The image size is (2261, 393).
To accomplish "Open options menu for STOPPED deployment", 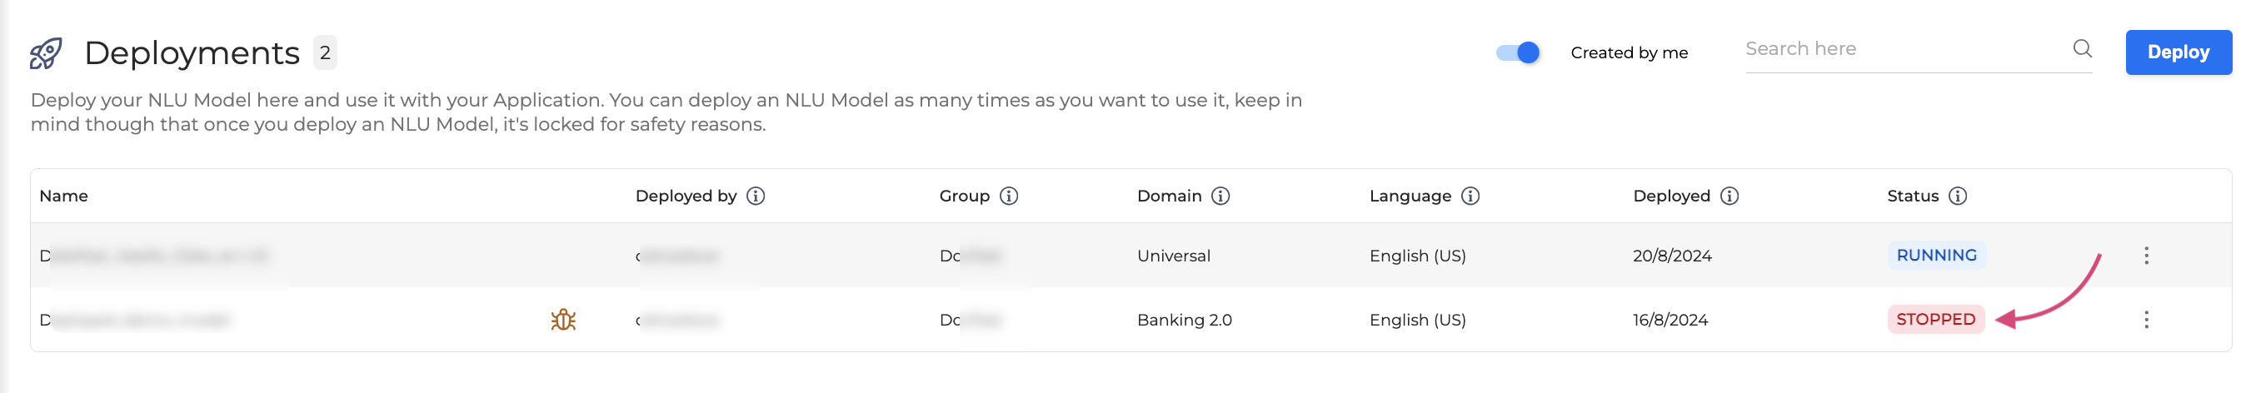I will coord(2146,320).
